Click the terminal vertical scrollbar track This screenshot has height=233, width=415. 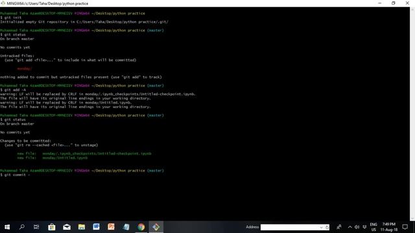pos(412,114)
